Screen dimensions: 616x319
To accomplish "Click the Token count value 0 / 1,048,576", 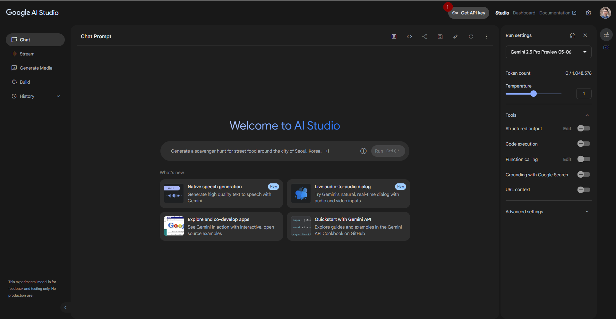I will (x=578, y=73).
